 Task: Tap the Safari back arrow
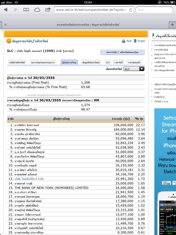click(6, 10)
